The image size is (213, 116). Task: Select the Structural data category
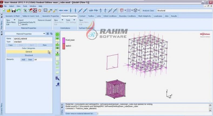pos(29,55)
